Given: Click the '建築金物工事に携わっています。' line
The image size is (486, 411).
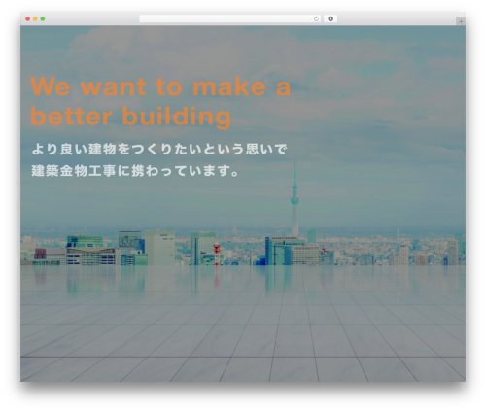Looking at the screenshot, I should click(135, 171).
